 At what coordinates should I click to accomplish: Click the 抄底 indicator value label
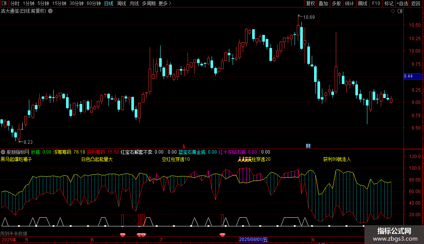point(41,152)
